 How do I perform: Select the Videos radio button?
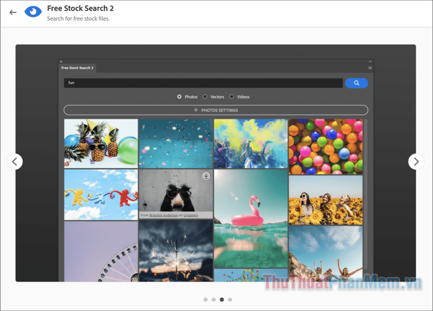[232, 96]
